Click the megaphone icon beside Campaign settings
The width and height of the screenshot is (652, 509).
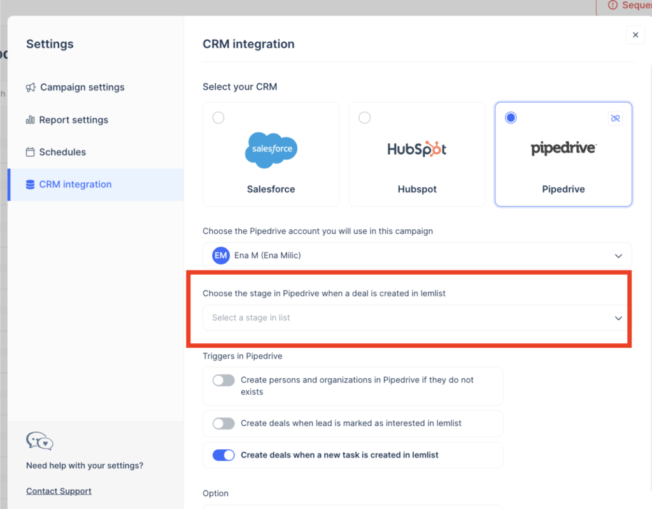point(31,87)
